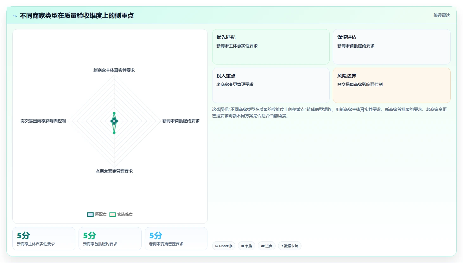
Task: Open the 谨慎评估 card
Action: click(x=391, y=47)
